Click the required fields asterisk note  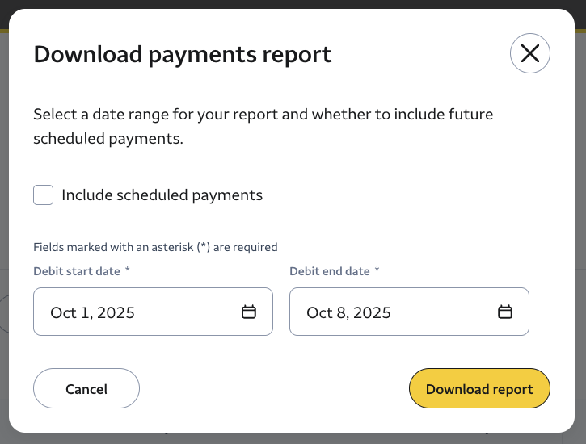[x=155, y=247]
